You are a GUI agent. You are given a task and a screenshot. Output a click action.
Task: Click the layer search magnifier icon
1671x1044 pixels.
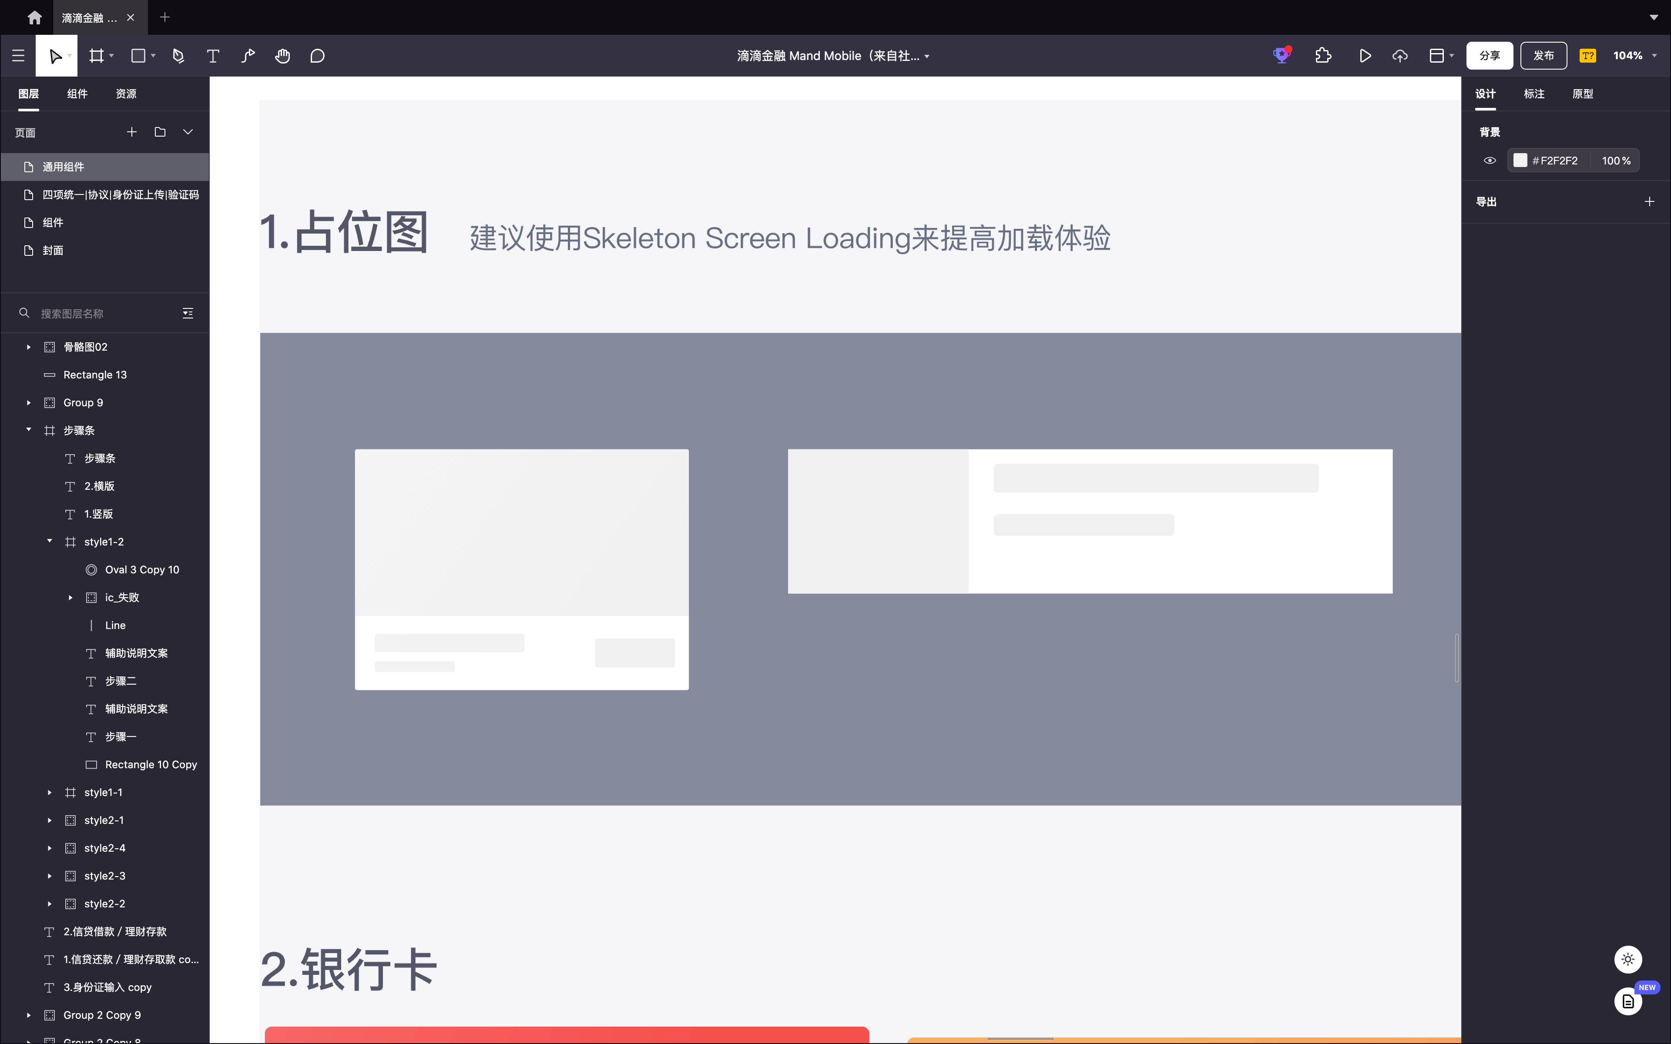(x=24, y=313)
